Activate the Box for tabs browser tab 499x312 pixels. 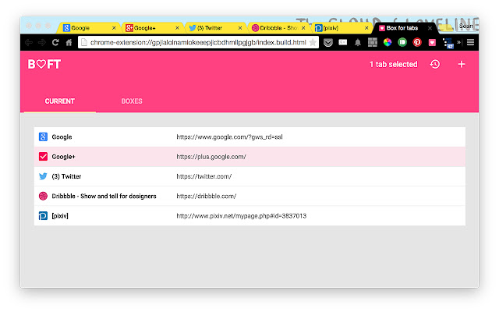[404, 28]
